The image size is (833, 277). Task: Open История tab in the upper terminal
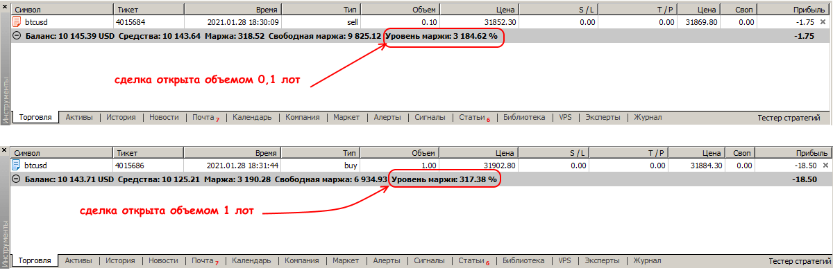[x=121, y=118]
